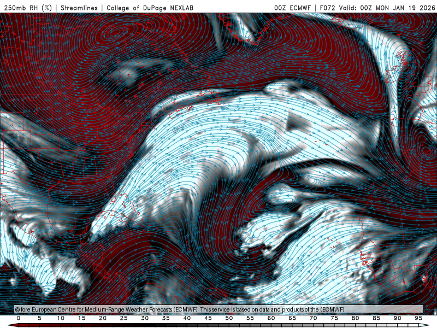This screenshot has height=328, width=437.
Task: Click colorbar value '35'
Action: click(166, 318)
